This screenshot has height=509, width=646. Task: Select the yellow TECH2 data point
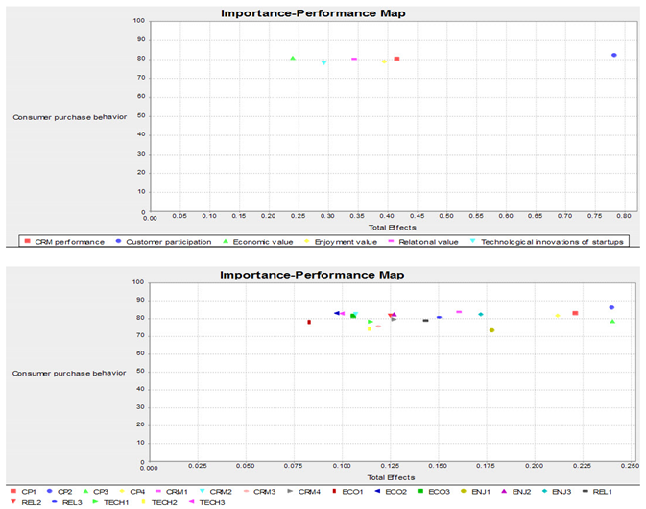370,328
